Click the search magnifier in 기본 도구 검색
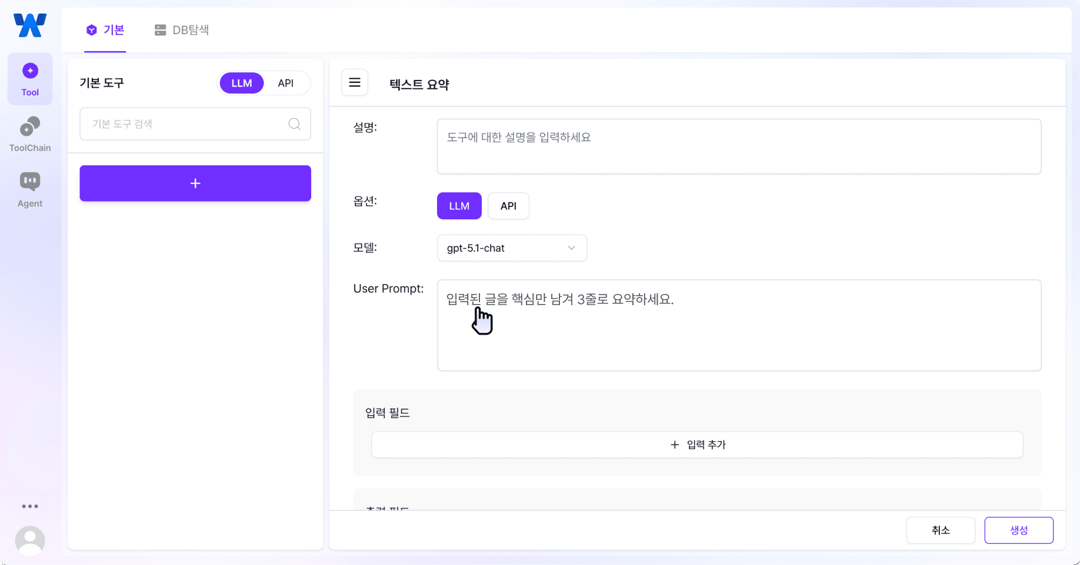The image size is (1080, 565). pyautogui.click(x=294, y=124)
